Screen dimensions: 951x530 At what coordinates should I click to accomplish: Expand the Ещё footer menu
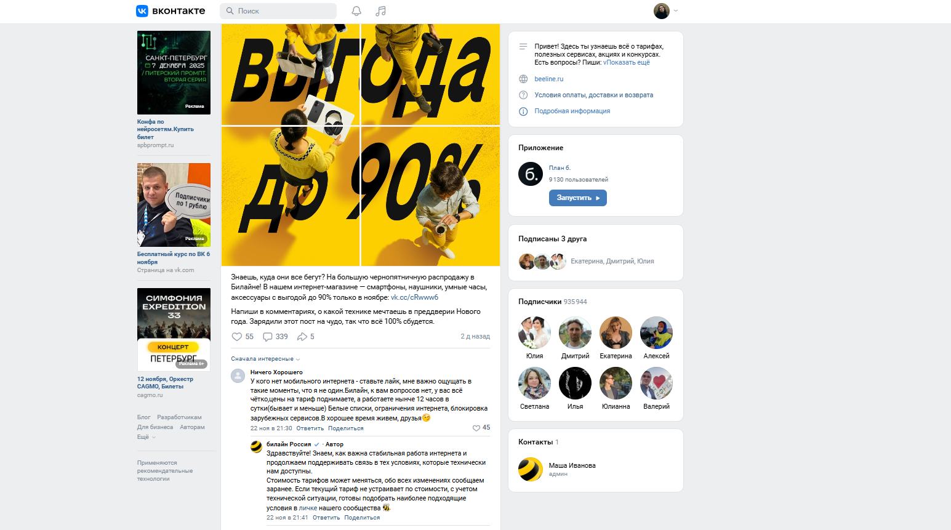tap(146, 437)
